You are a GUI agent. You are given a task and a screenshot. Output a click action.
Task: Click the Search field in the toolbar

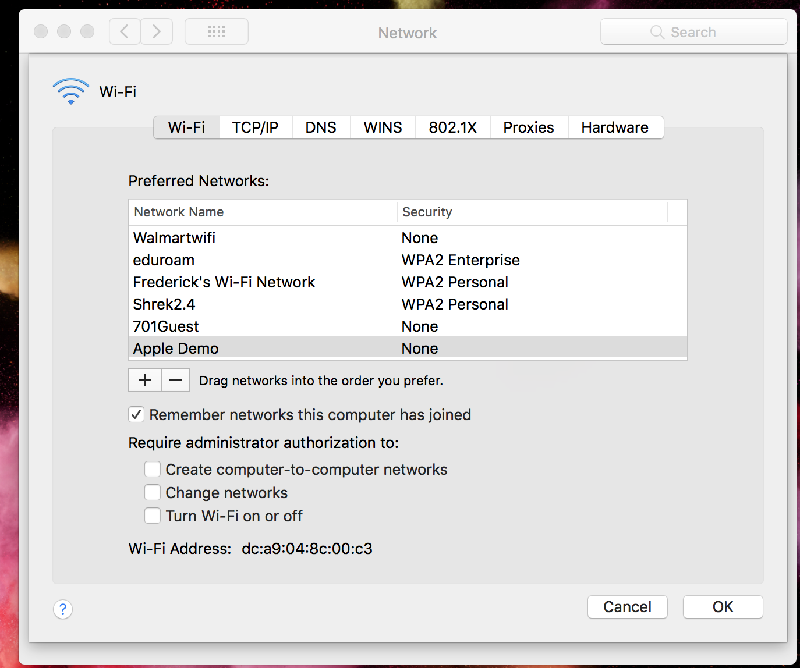[x=693, y=32]
